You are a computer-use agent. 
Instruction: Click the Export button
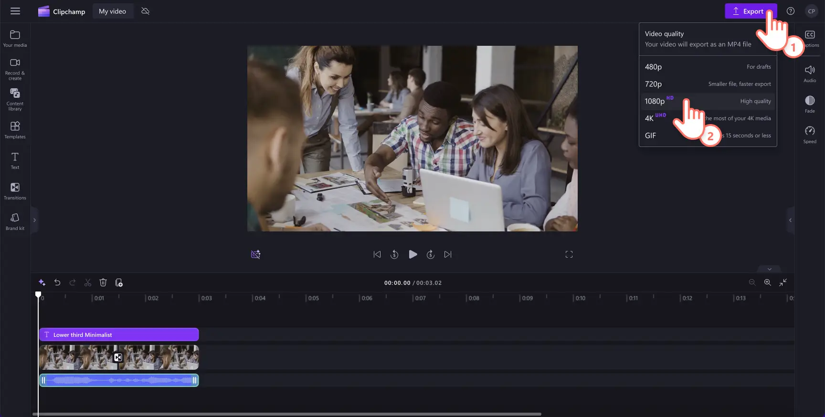point(751,11)
